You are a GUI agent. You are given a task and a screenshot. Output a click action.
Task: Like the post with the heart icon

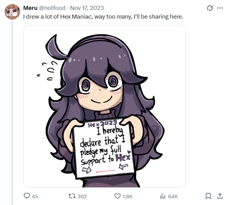pos(118,196)
